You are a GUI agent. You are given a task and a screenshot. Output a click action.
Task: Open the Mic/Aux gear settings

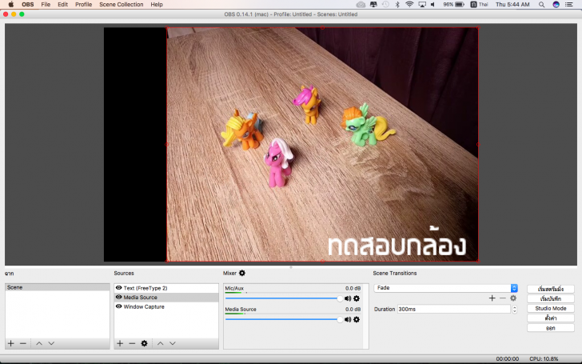click(357, 298)
